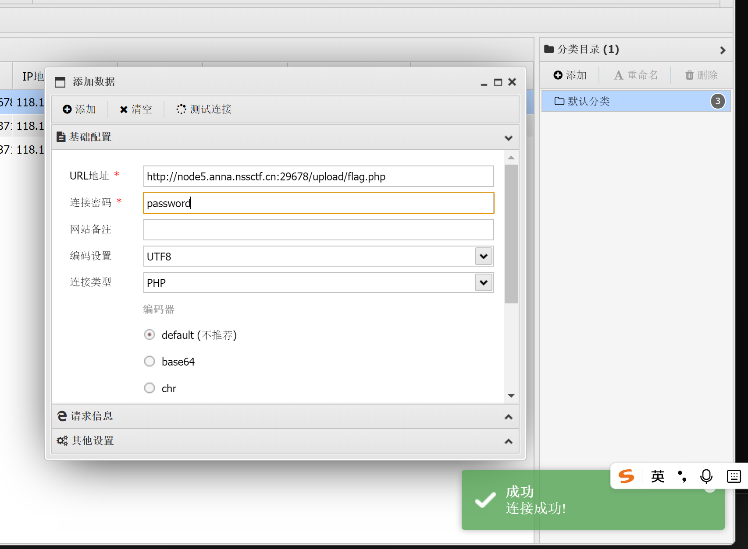
Task: Click 清空 to clear the form
Action: pyautogui.click(x=136, y=109)
